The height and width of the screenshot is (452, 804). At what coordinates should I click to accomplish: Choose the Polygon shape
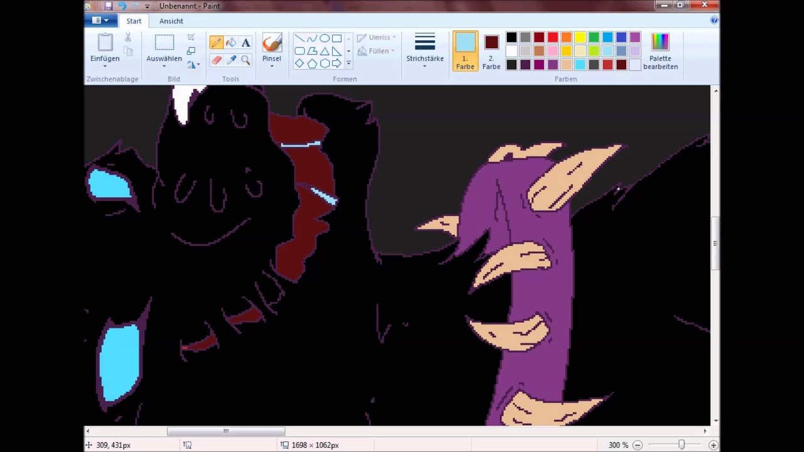(312, 51)
